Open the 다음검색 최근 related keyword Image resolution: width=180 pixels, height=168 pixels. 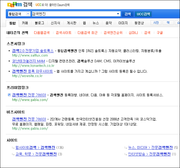[87, 33]
